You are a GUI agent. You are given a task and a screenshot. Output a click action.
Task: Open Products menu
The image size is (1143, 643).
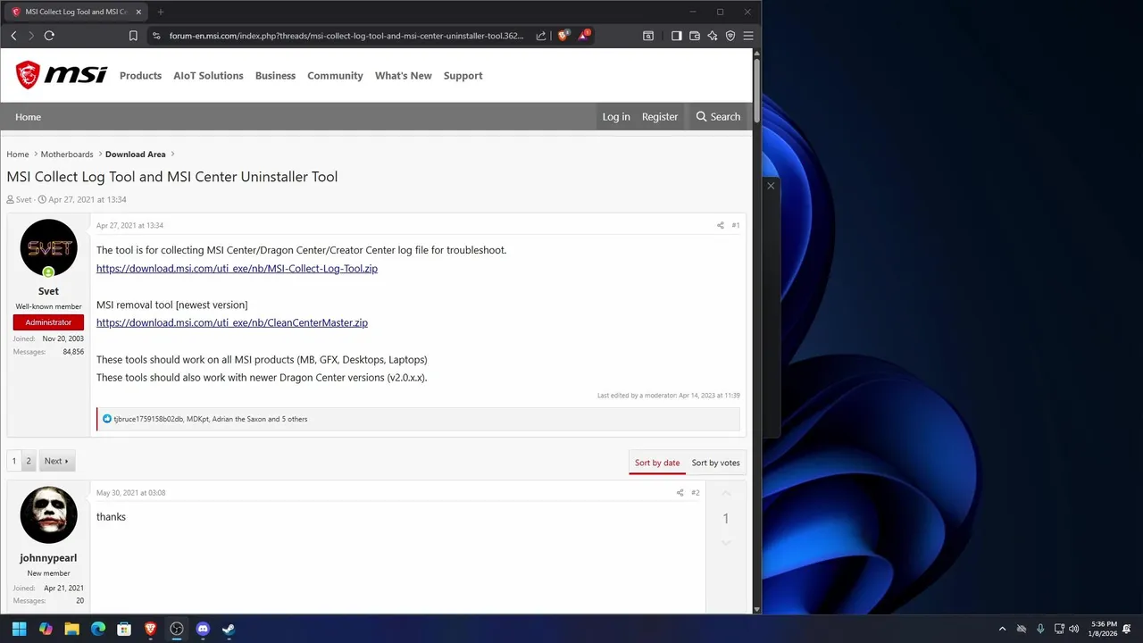140,76
